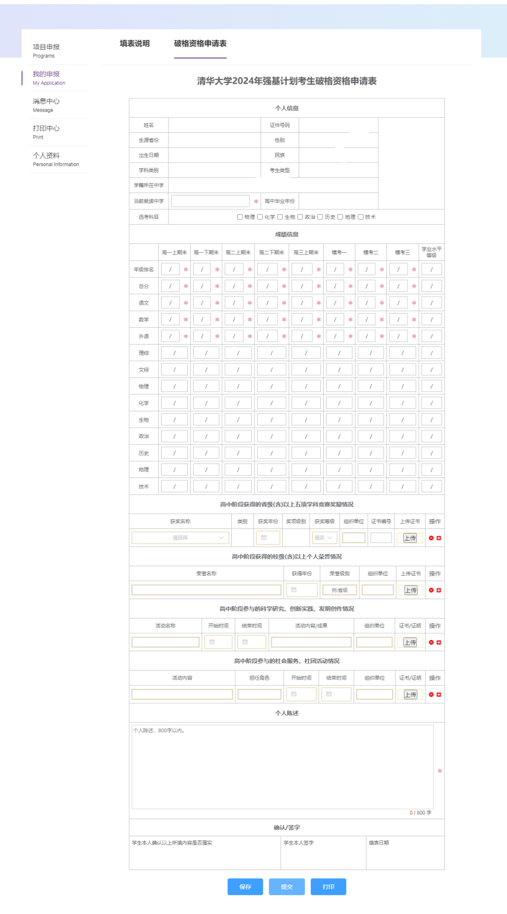This screenshot has width=507, height=914.
Task: Click 年级排名 field under 高一上期末
Action: coord(170,269)
